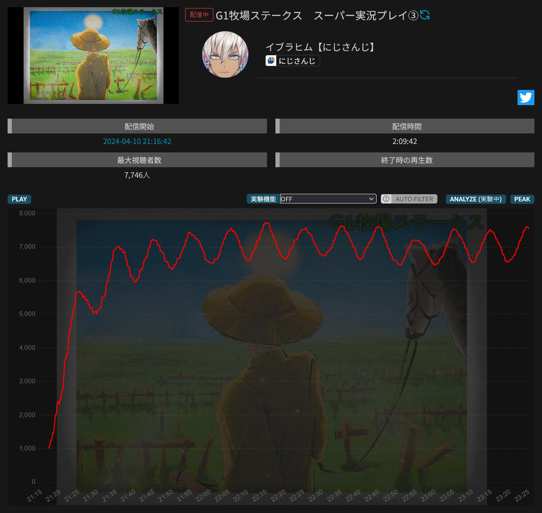Click the 2:09:42 duration value
This screenshot has width=542, height=513.
tap(405, 141)
